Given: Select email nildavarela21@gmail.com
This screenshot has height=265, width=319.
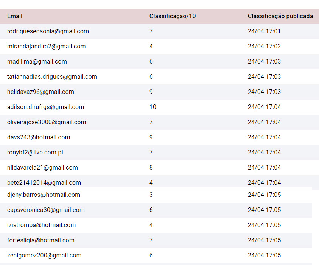Looking at the screenshot, I should point(42,167).
